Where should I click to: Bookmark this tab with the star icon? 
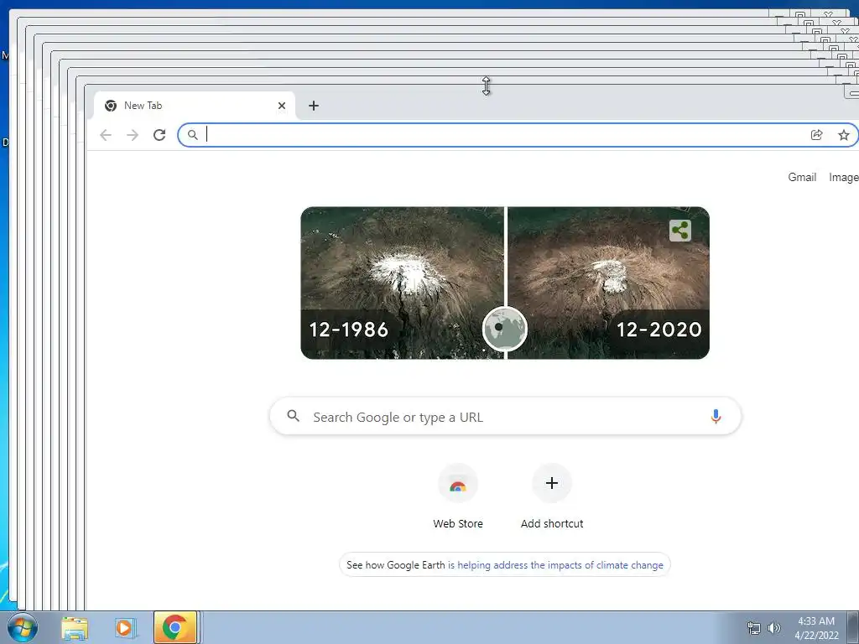pyautogui.click(x=844, y=135)
